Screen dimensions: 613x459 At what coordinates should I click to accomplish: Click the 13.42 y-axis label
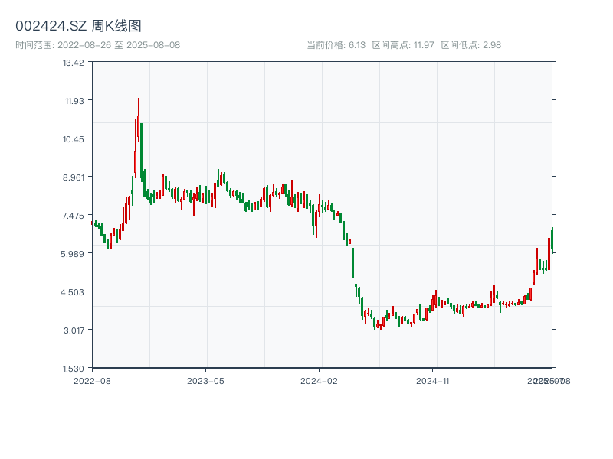point(74,62)
